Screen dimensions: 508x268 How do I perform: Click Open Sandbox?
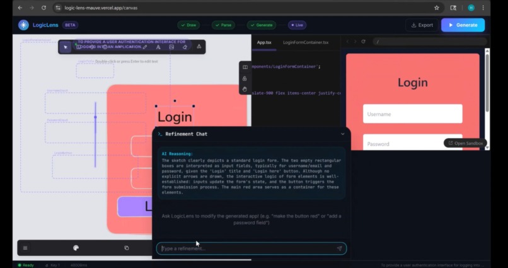click(x=465, y=143)
